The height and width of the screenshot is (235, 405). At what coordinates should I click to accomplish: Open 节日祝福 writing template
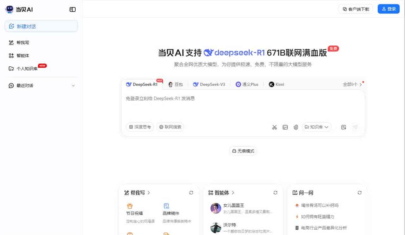click(140, 214)
